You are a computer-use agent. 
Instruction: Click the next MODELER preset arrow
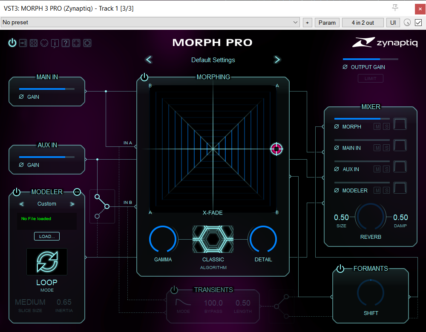[x=72, y=204]
